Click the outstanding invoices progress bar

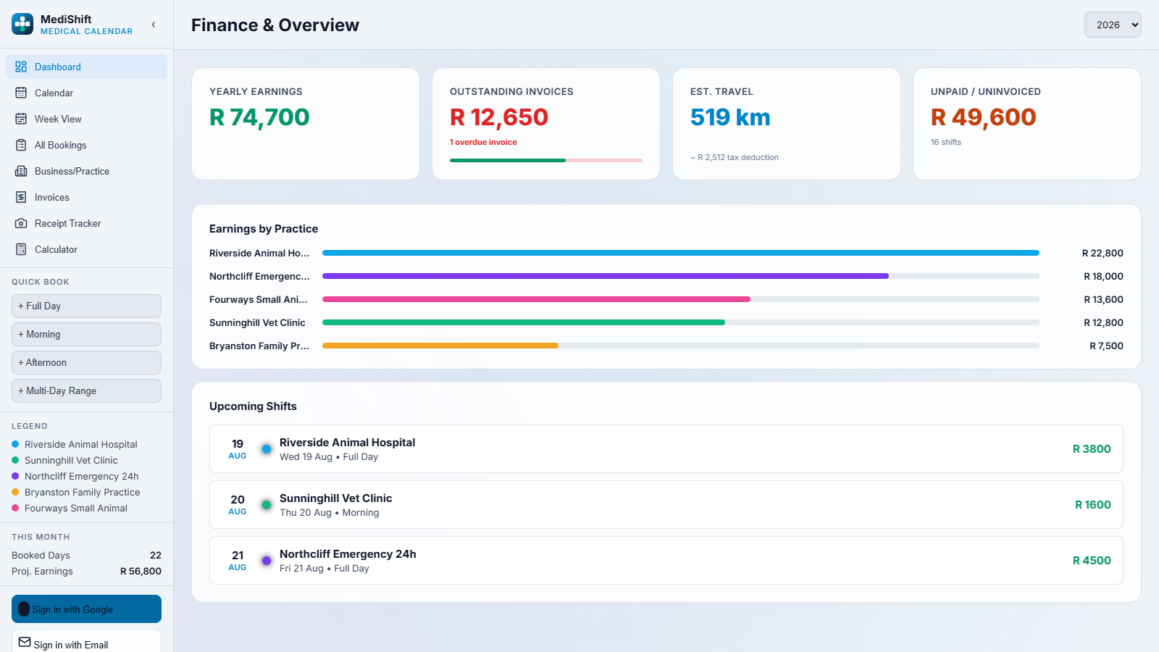tap(546, 160)
